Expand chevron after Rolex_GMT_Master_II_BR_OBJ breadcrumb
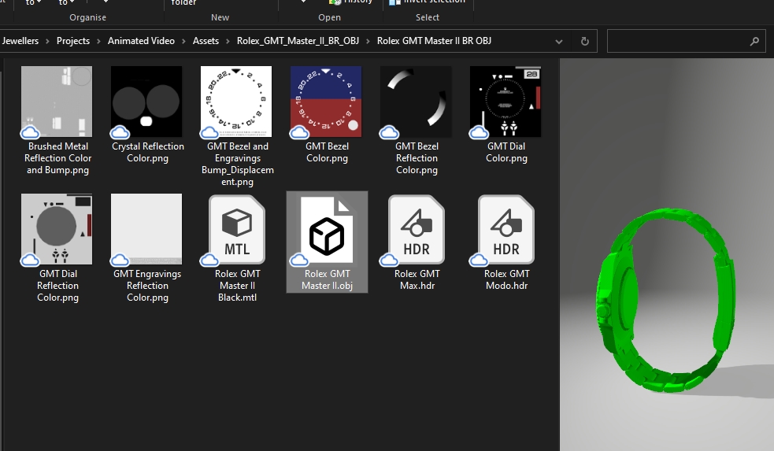The image size is (774, 451). [x=368, y=42]
